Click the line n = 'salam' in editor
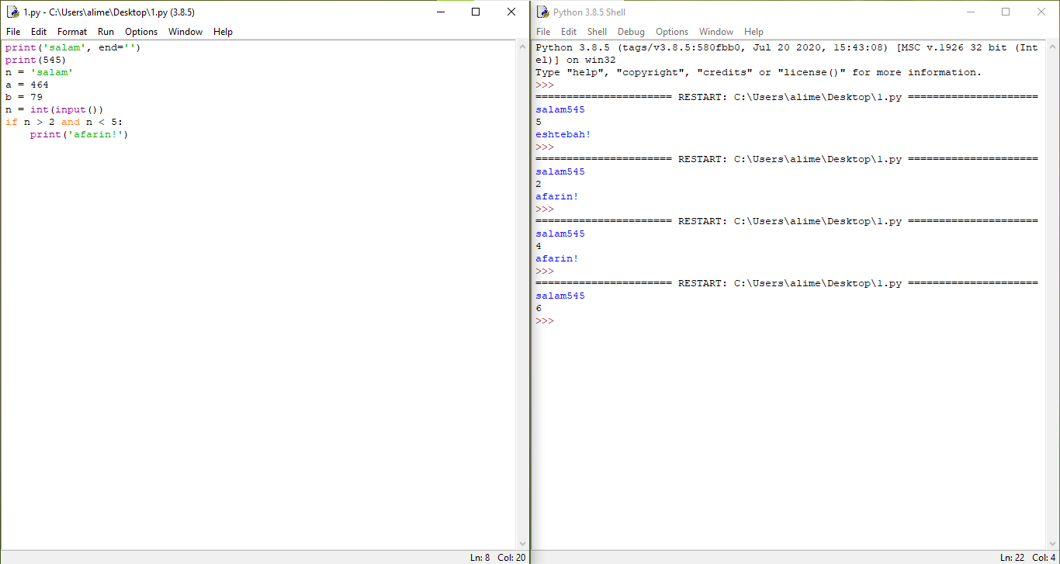Viewport: 1060px width, 564px height. [x=40, y=72]
